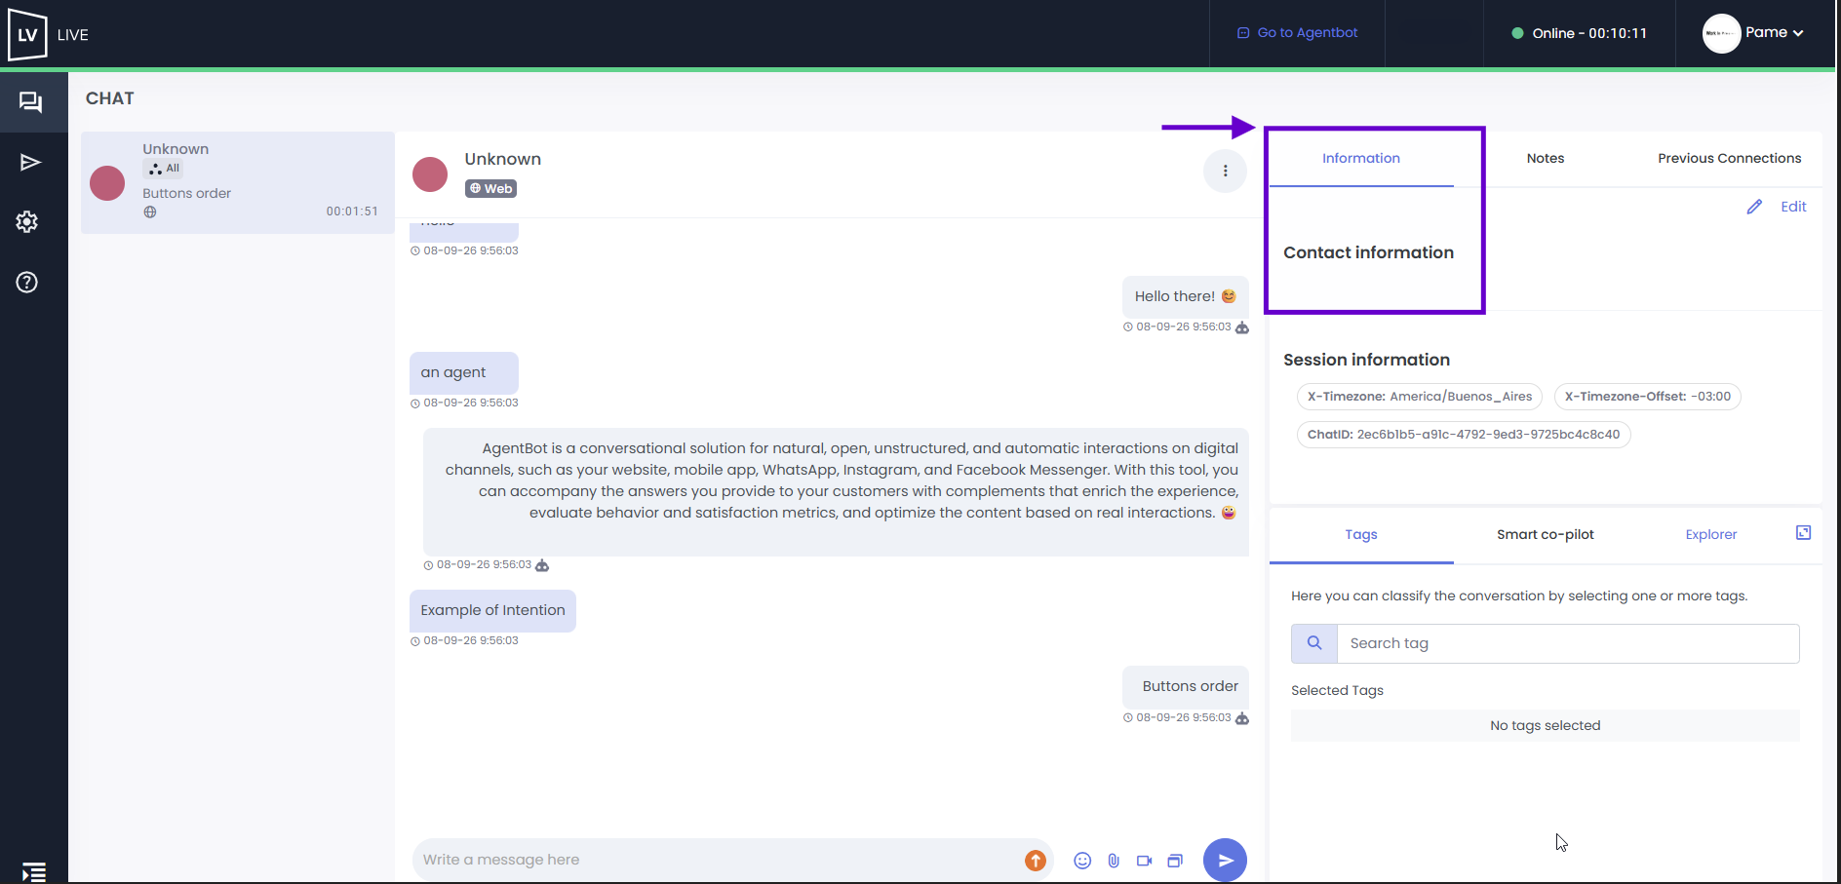Open the chat section in the sidebar

(x=31, y=101)
